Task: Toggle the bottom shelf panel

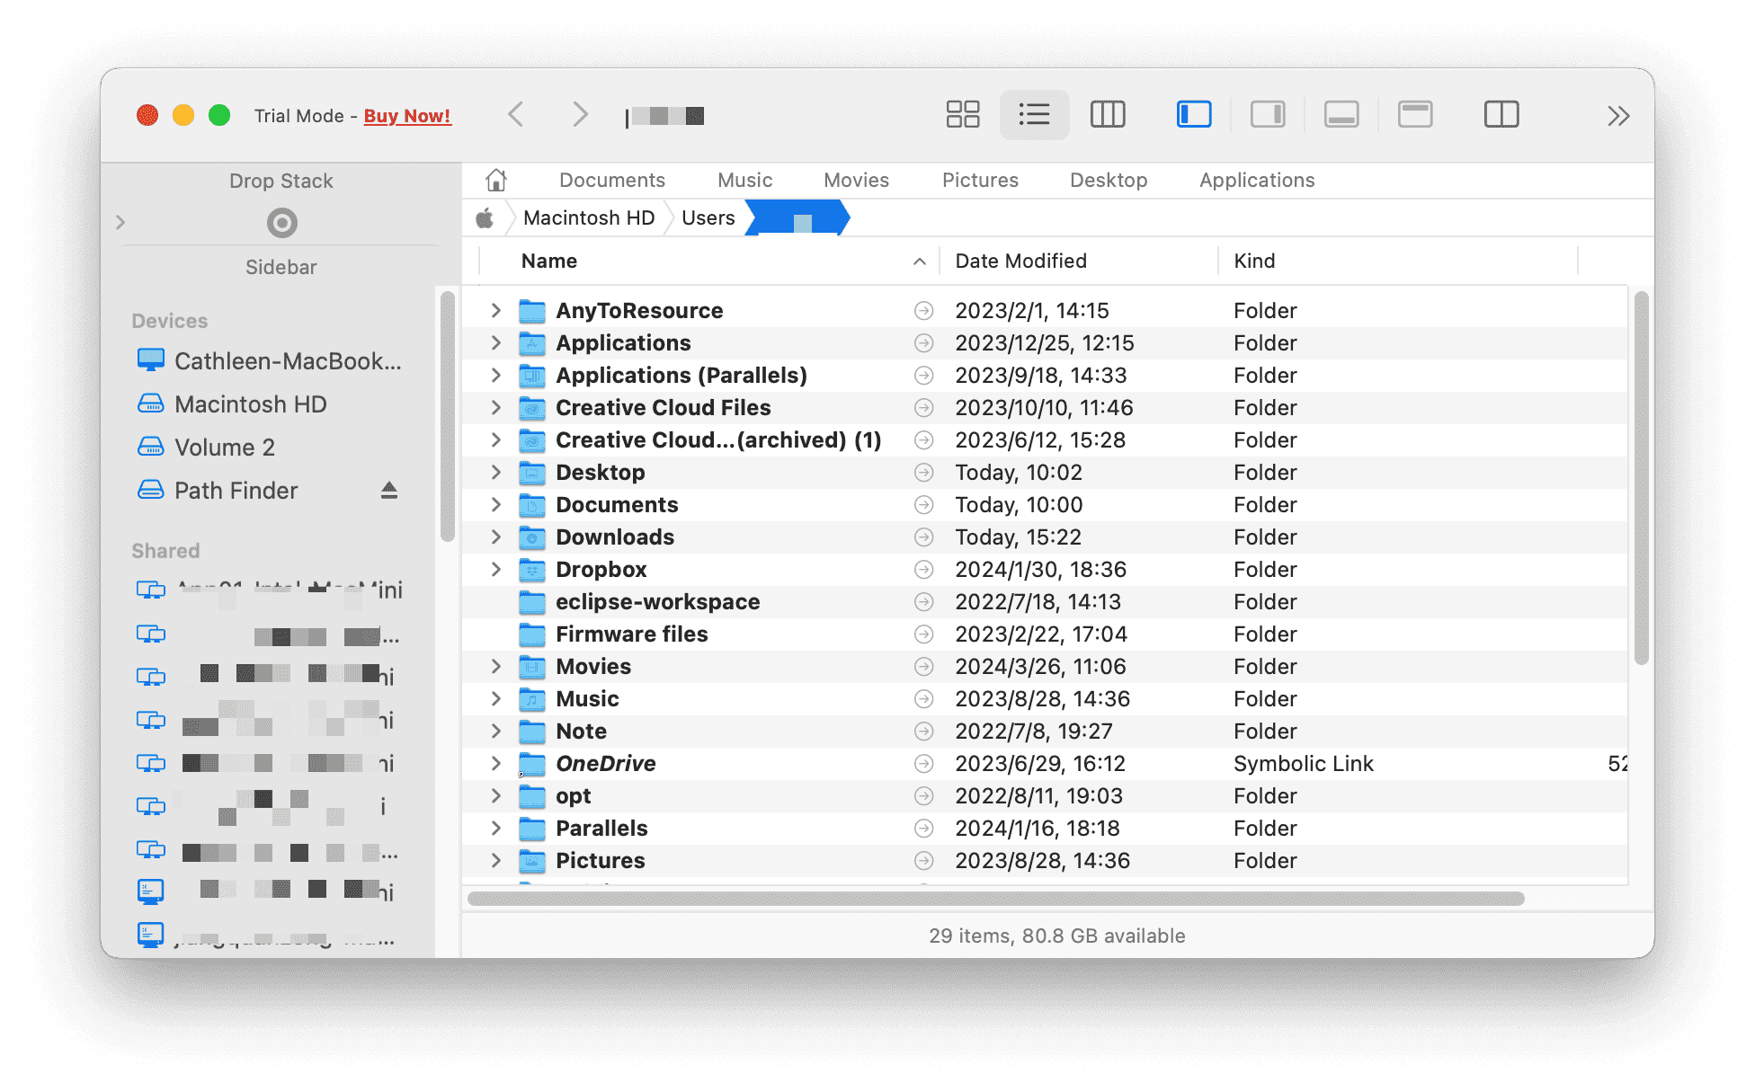Action: pos(1341,114)
